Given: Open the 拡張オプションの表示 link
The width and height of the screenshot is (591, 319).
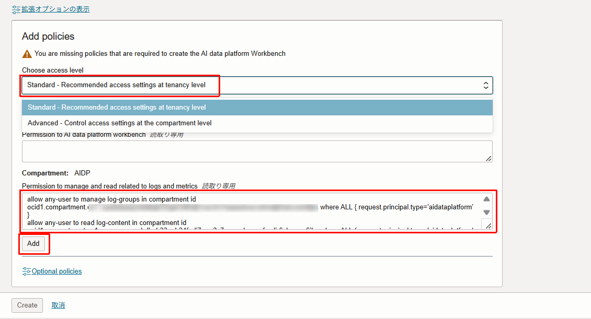Looking at the screenshot, I should 55,9.
